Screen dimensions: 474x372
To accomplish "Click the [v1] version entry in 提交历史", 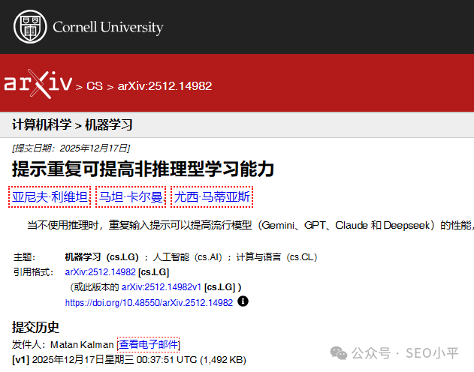I will [20, 359].
